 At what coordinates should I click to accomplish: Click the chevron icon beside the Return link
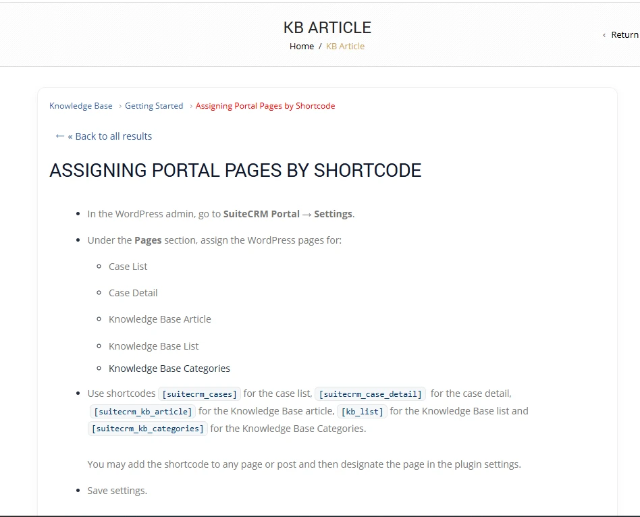pyautogui.click(x=604, y=34)
